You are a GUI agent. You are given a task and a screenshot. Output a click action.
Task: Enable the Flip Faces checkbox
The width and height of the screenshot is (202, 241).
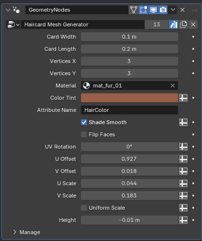point(84,134)
